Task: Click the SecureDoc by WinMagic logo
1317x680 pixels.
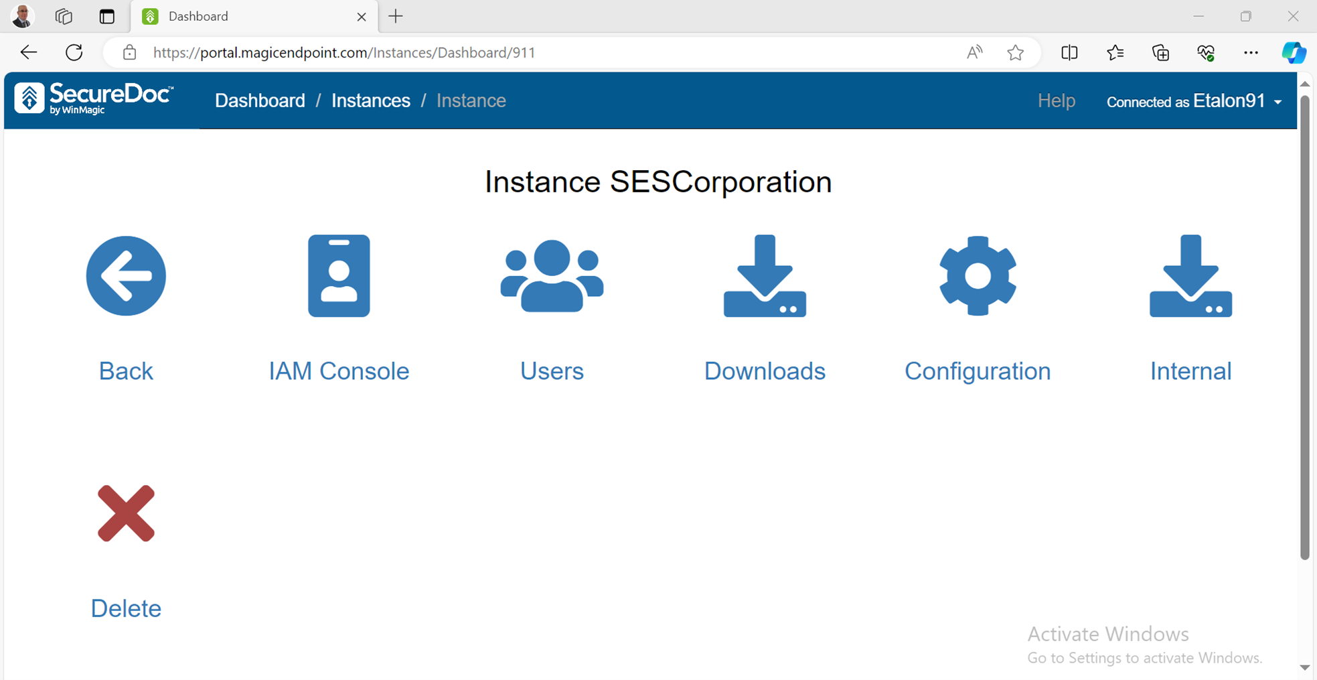Action: (x=92, y=99)
